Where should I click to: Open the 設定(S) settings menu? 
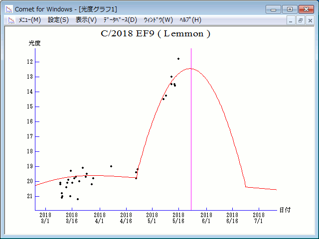pyautogui.click(x=58, y=20)
